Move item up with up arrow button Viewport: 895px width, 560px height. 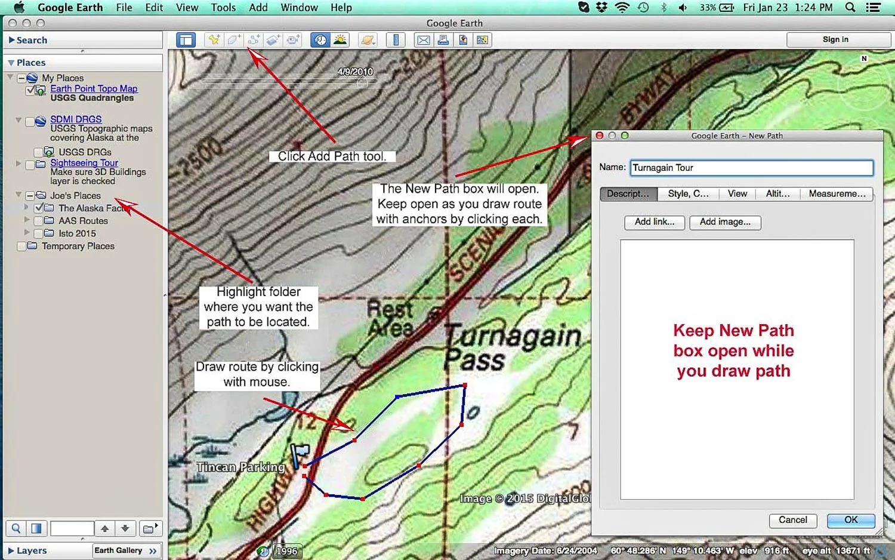coord(105,528)
